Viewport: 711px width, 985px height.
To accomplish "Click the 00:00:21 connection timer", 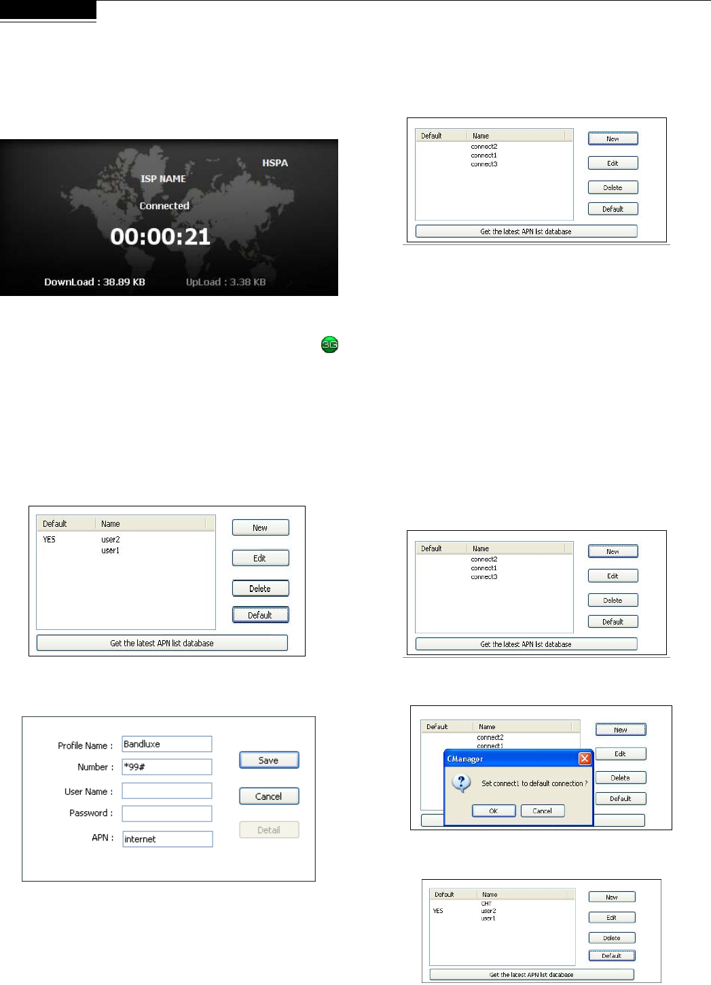I will [x=160, y=236].
